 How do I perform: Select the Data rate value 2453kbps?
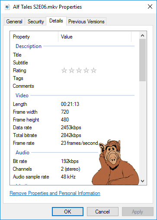(71, 128)
